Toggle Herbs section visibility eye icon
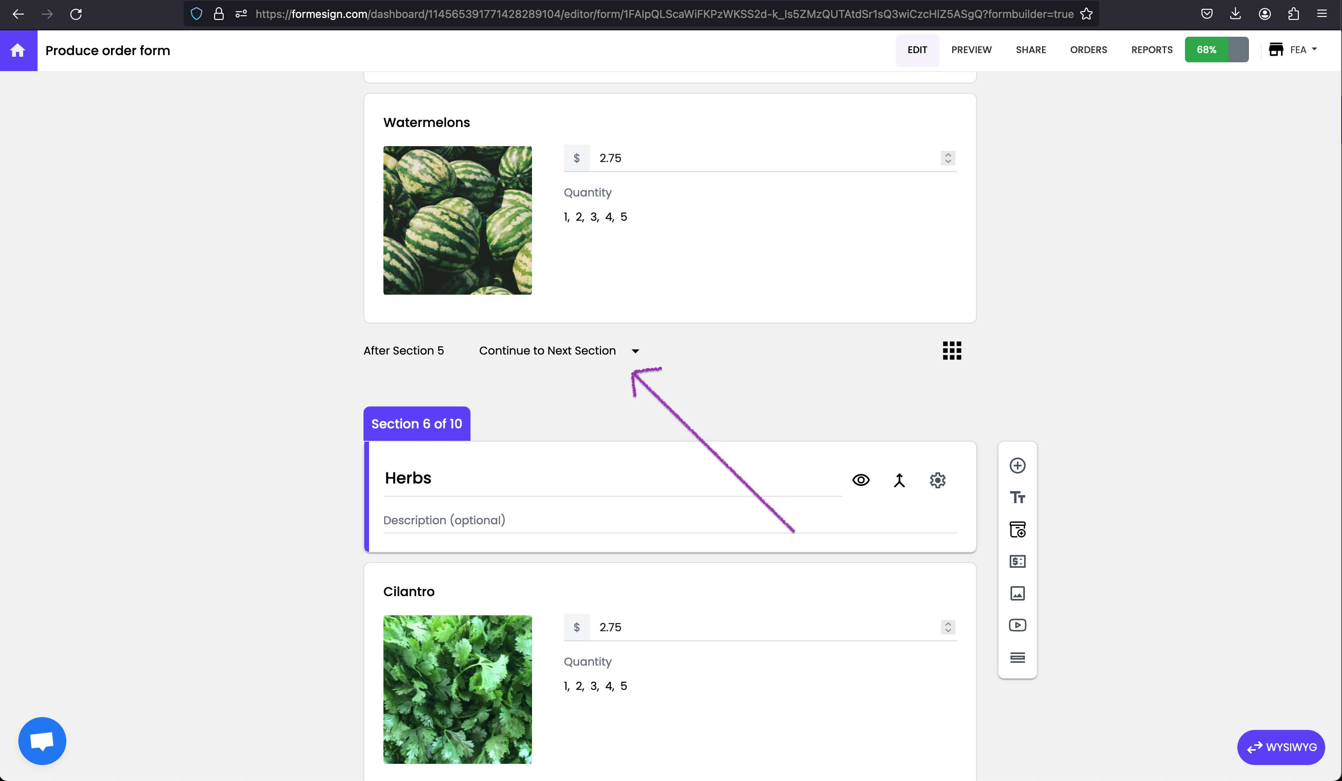This screenshot has height=781, width=1342. [861, 480]
